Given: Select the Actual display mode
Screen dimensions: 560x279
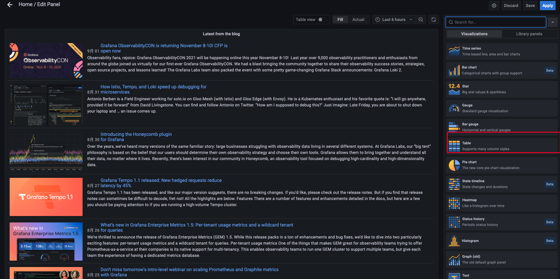Looking at the screenshot, I should point(358,20).
